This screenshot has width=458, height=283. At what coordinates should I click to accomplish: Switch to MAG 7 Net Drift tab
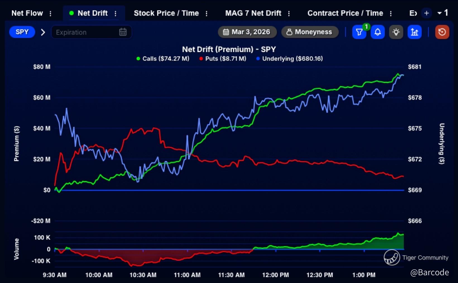[253, 13]
